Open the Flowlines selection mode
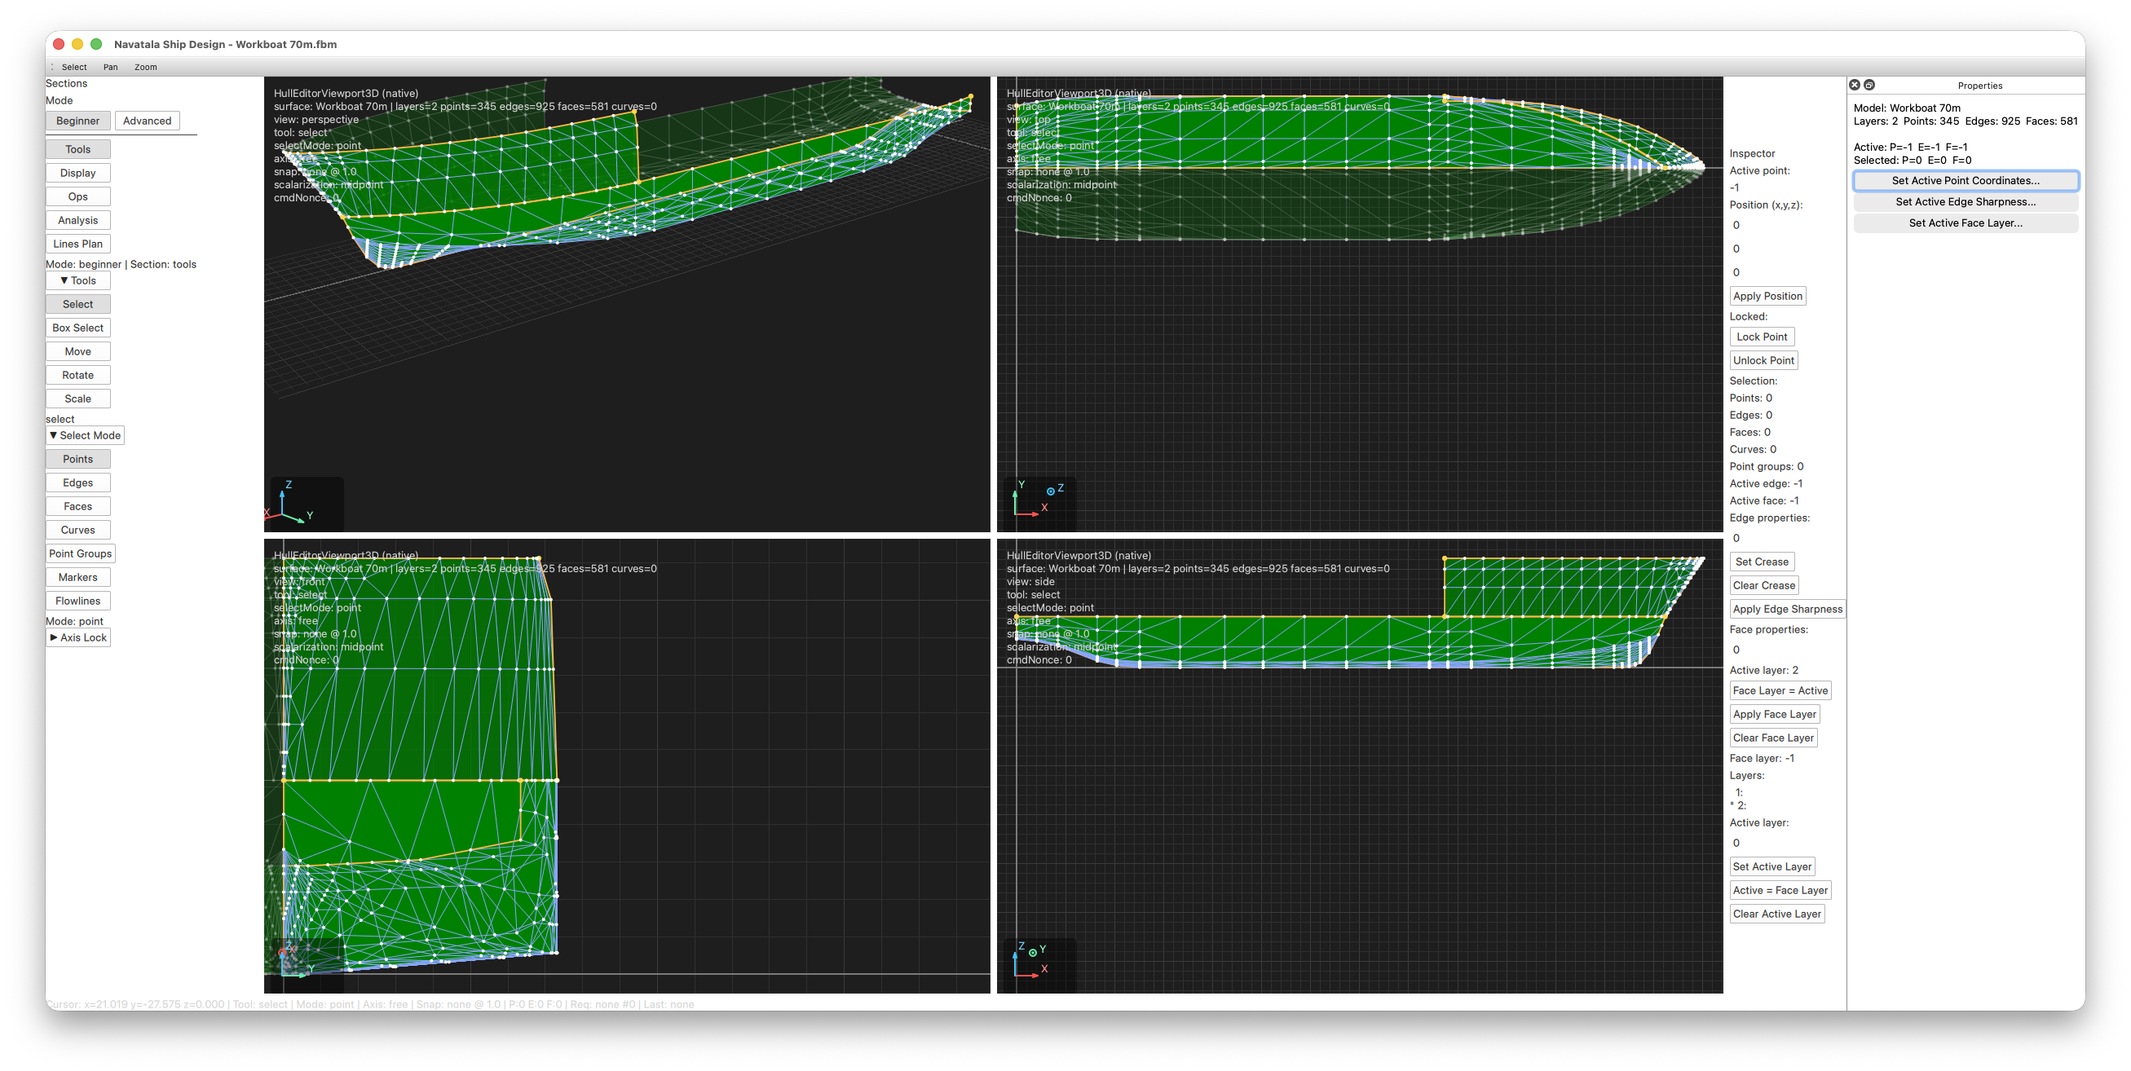Image resolution: width=2131 pixels, height=1071 pixels. [x=77, y=601]
